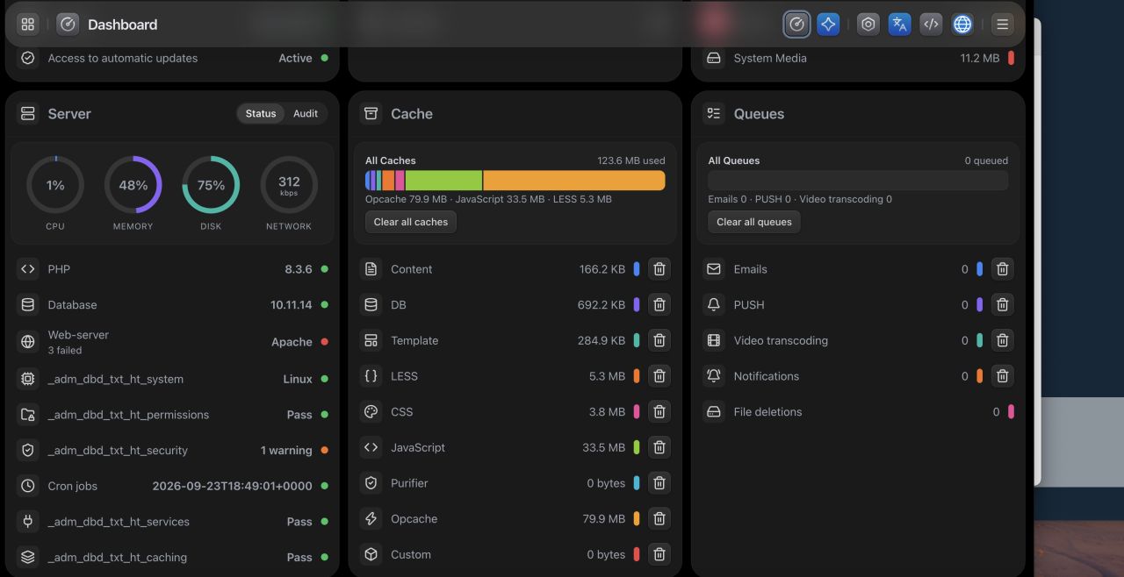1124x577 pixels.
Task: Click the Clear all queues button
Action: (754, 222)
